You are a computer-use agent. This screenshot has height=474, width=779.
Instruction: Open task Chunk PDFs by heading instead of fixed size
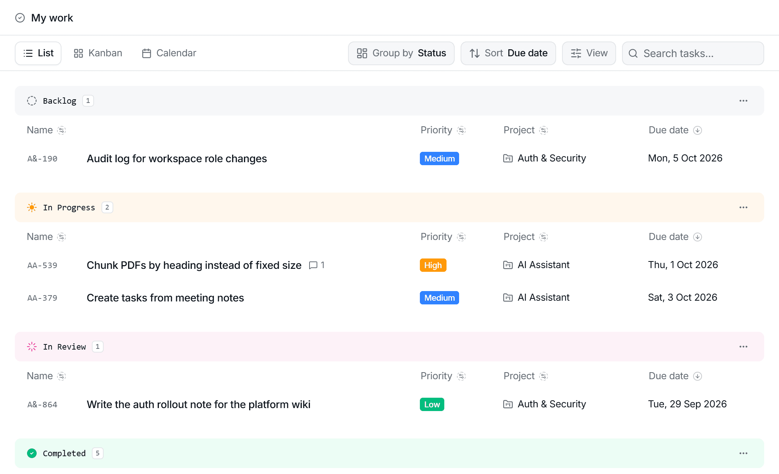[194, 265]
